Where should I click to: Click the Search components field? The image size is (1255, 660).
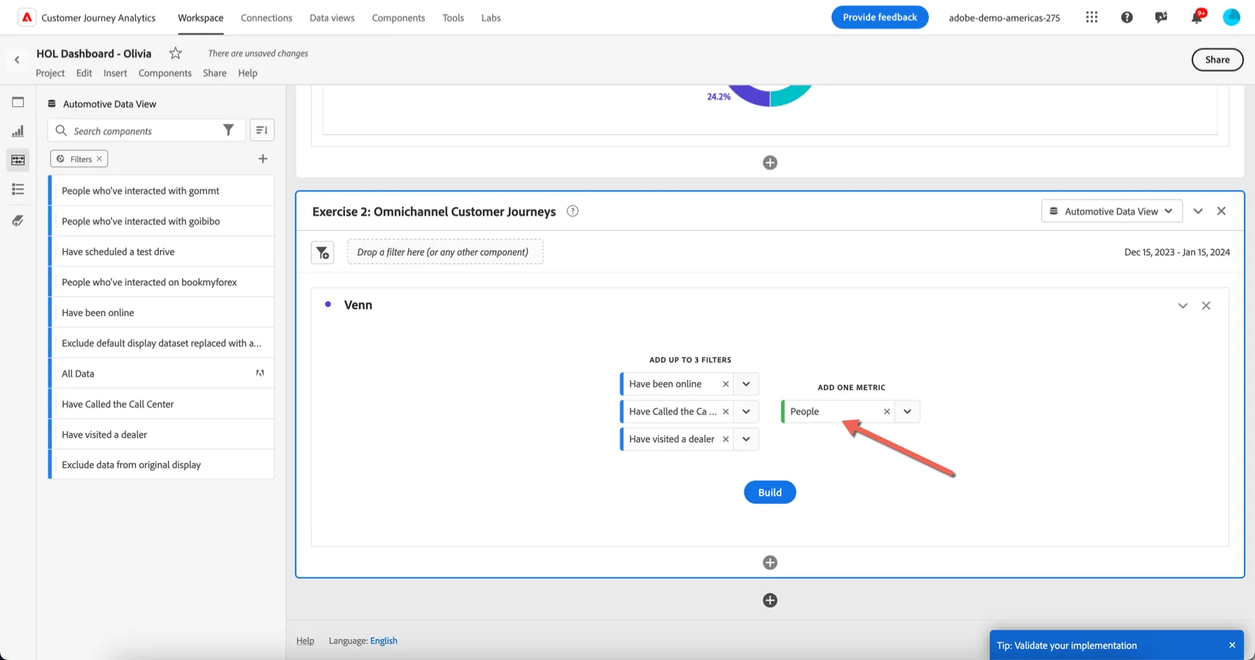145,131
